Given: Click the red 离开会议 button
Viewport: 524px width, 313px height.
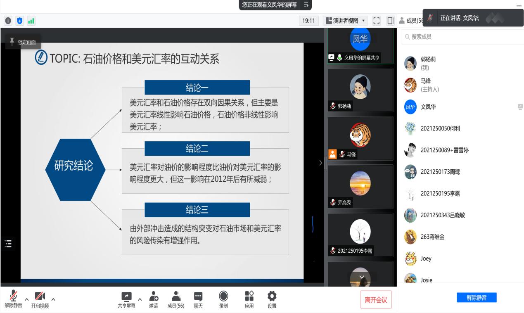Looking at the screenshot, I should click(x=376, y=300).
